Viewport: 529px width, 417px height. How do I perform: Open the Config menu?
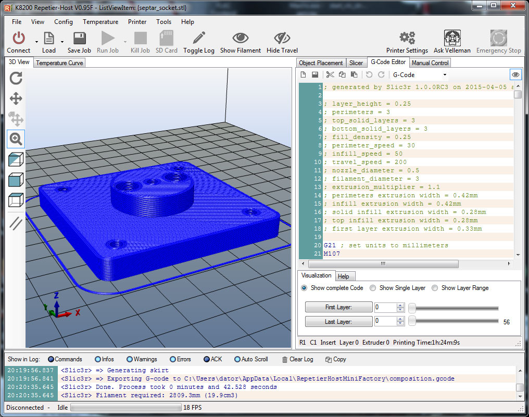click(x=64, y=21)
